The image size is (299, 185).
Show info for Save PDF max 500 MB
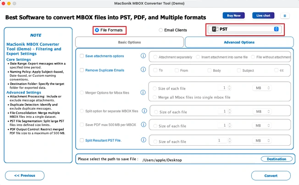[x=144, y=125]
